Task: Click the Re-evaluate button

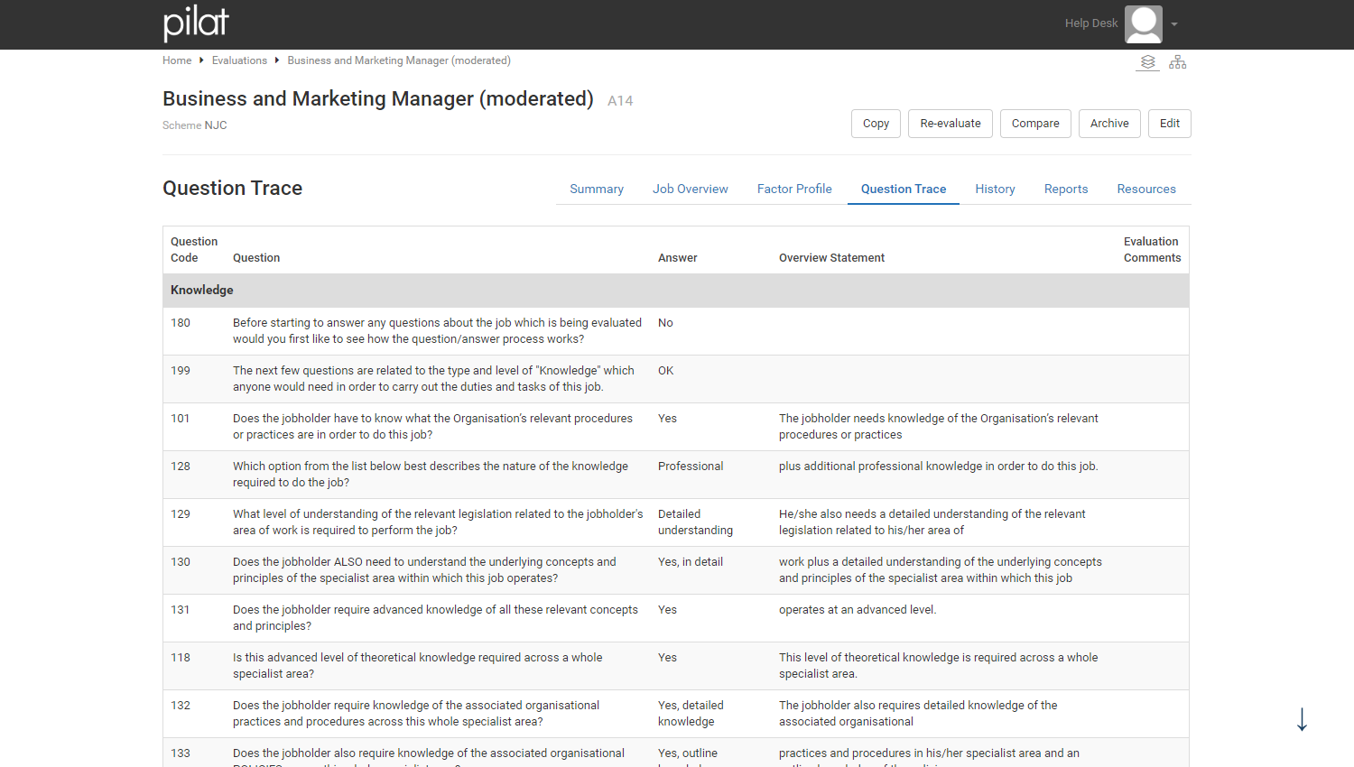Action: pyautogui.click(x=951, y=124)
